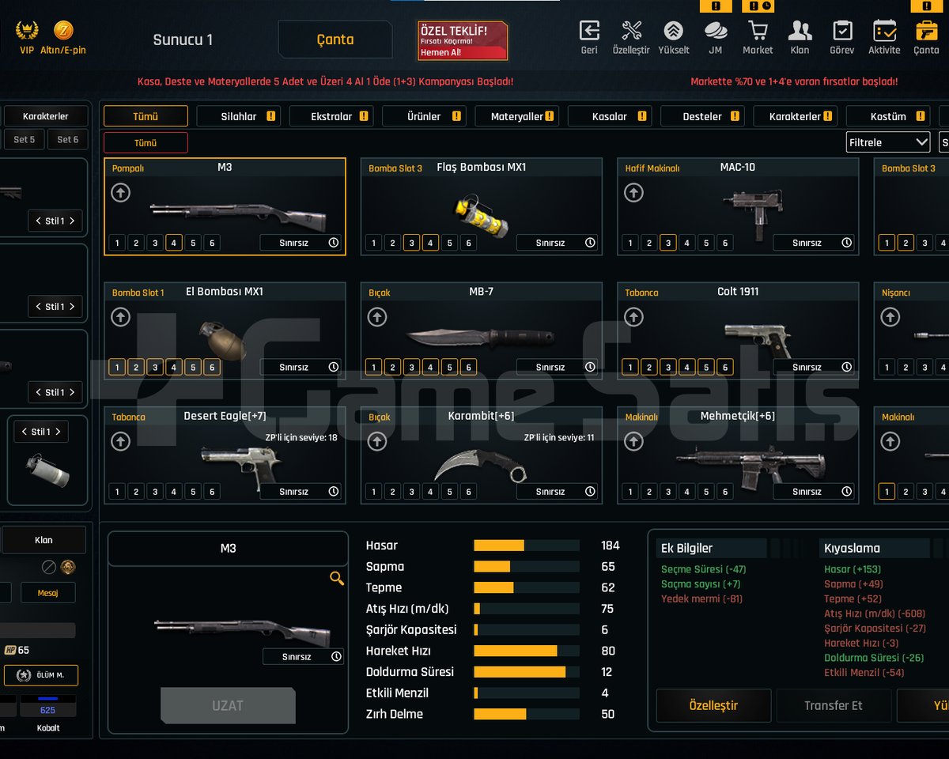This screenshot has height=759, width=949.
Task: Click the Transfer Et button
Action: [834, 705]
